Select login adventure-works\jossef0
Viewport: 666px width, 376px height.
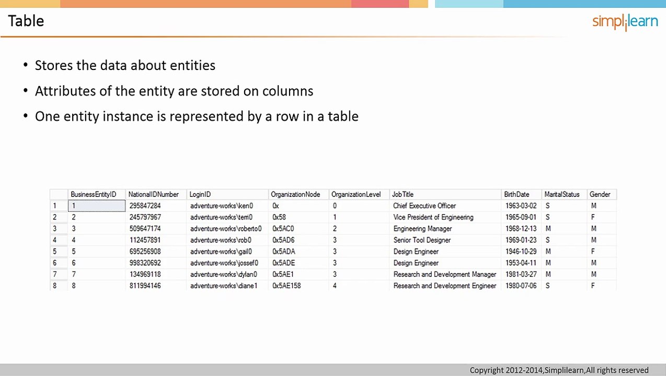coord(224,263)
